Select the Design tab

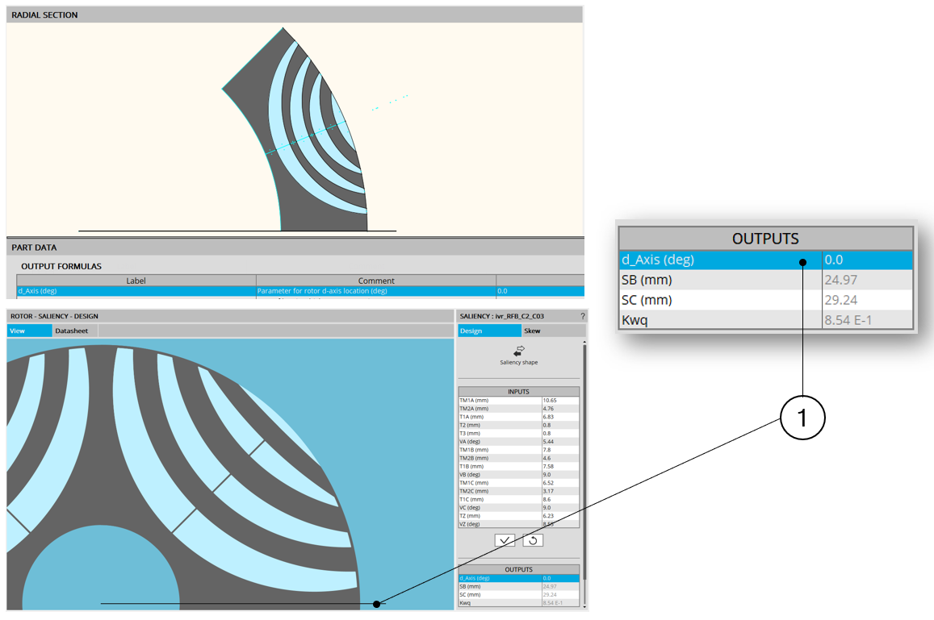471,331
